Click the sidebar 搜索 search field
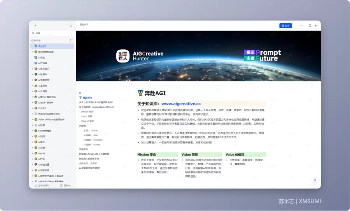This screenshot has width=350, height=211. (x=52, y=33)
